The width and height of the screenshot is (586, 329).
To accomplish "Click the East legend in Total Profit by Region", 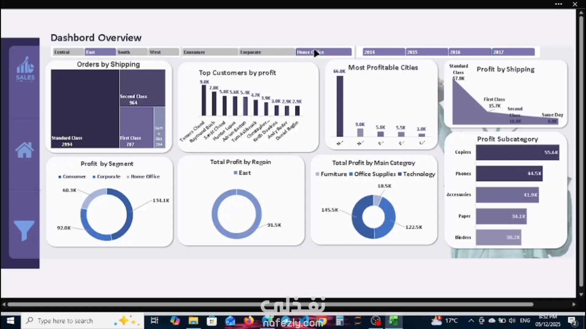I will [x=242, y=173].
